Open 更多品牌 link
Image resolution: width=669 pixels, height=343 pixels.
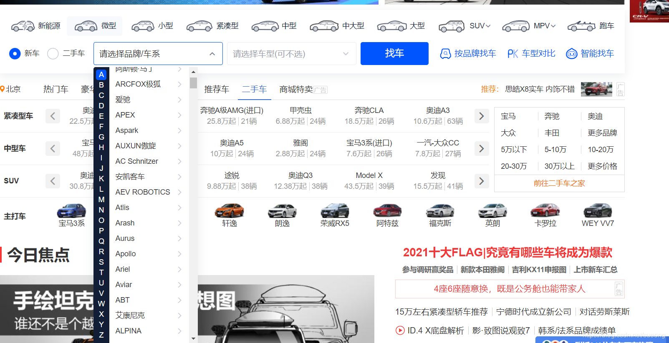pyautogui.click(x=603, y=133)
